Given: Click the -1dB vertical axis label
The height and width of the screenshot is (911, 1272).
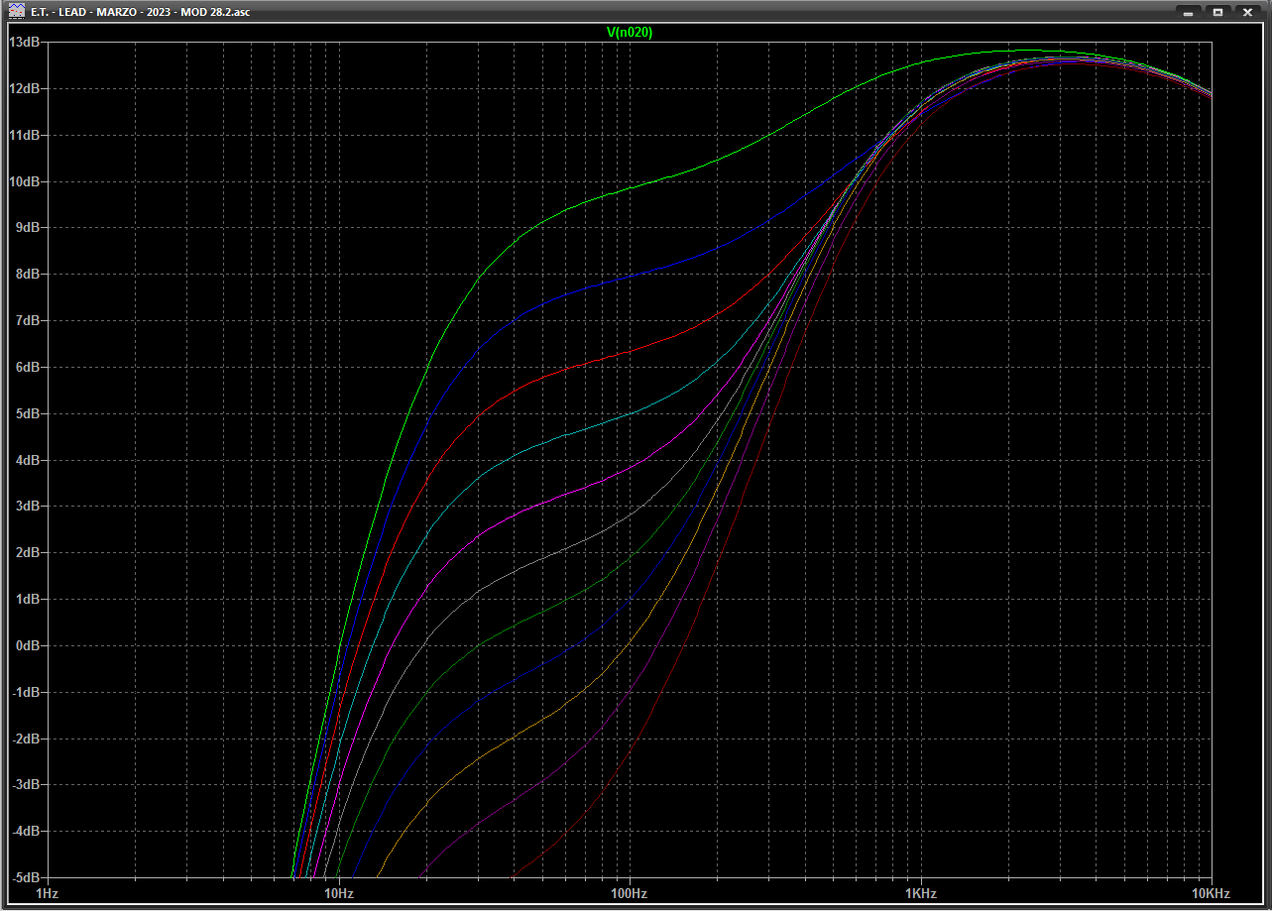Looking at the screenshot, I should [x=26, y=693].
